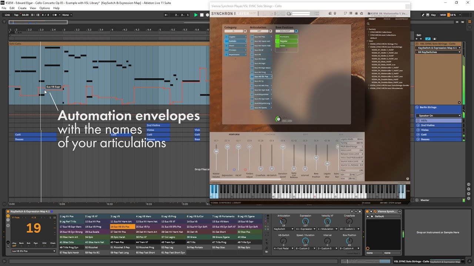Unfold the Master track

pos(417,200)
